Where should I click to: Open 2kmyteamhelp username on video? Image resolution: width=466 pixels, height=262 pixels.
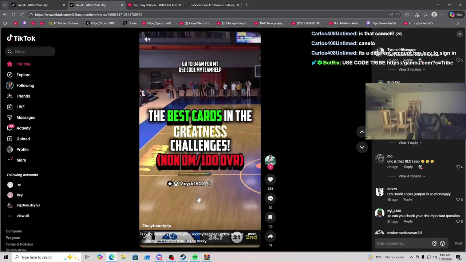coord(157,226)
